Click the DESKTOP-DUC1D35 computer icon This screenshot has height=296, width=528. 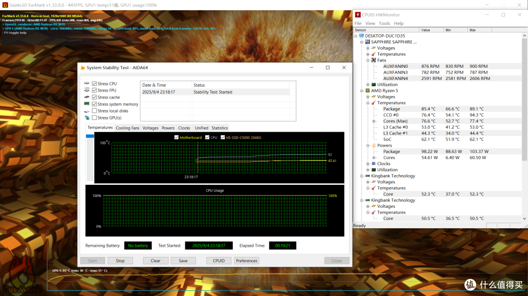click(x=361, y=36)
